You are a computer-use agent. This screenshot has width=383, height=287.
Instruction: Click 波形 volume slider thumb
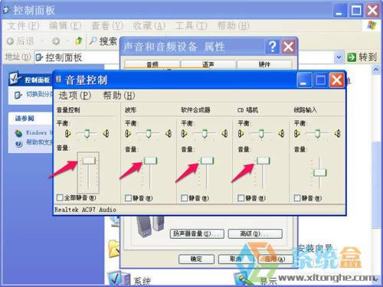tap(150, 161)
